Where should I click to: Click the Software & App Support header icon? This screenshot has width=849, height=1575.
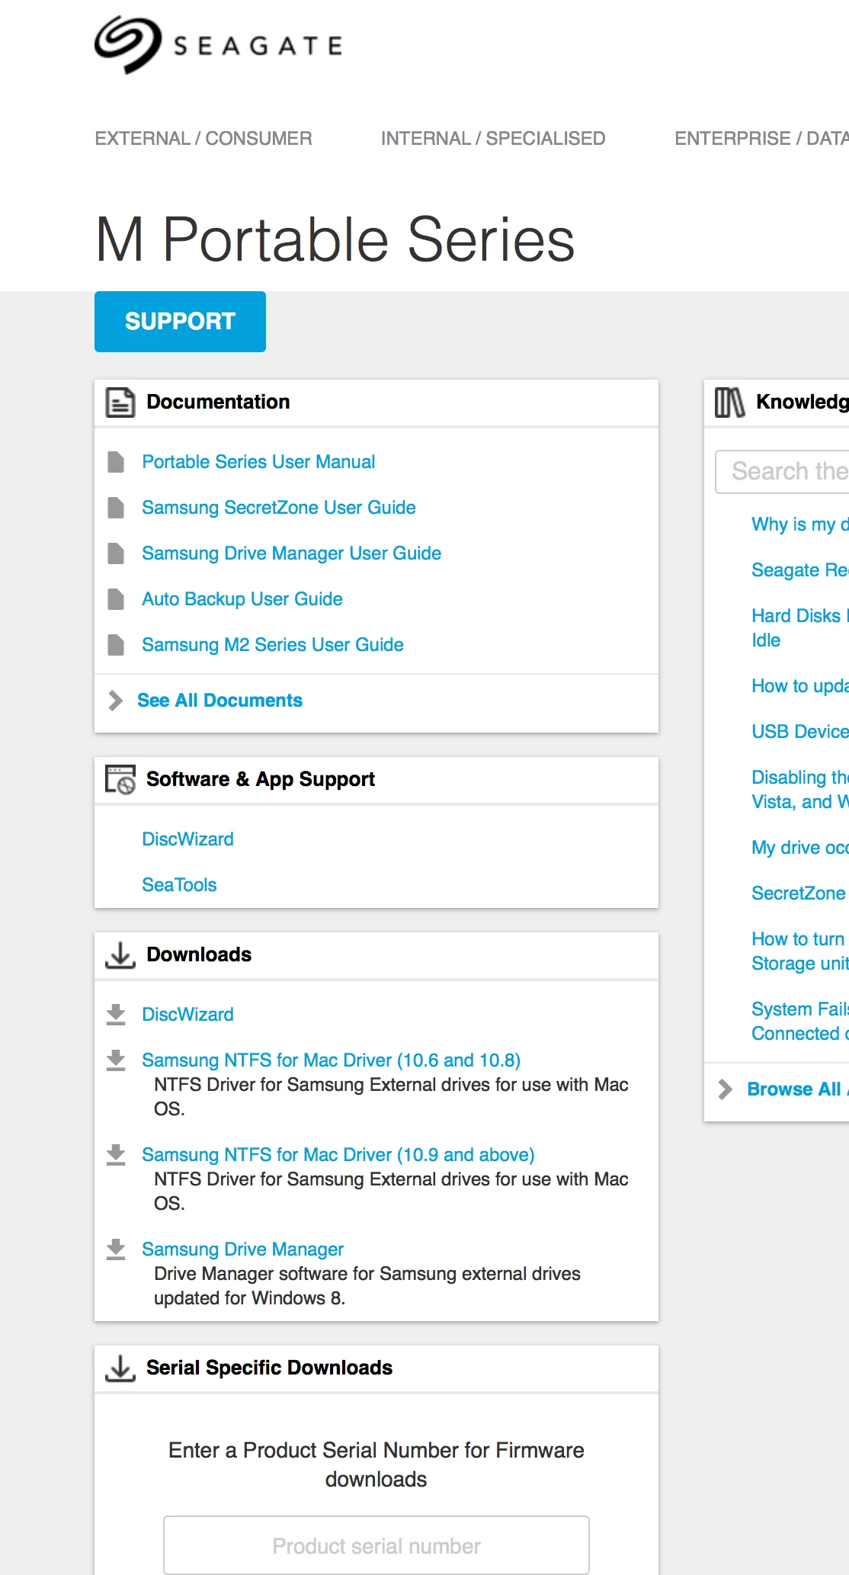point(120,780)
